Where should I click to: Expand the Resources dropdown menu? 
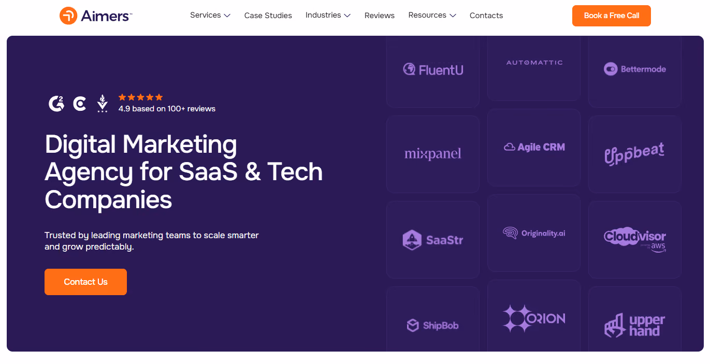click(432, 16)
